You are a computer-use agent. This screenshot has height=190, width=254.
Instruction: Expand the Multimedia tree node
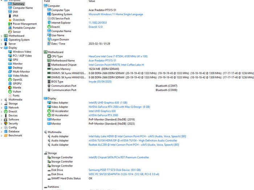click(1, 100)
